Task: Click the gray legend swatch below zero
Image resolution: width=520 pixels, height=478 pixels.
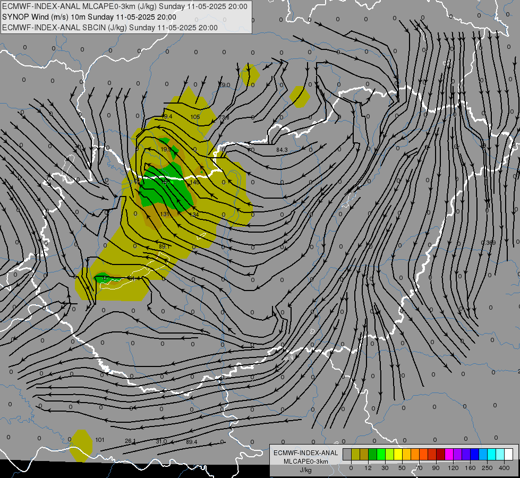Action: pyautogui.click(x=347, y=454)
